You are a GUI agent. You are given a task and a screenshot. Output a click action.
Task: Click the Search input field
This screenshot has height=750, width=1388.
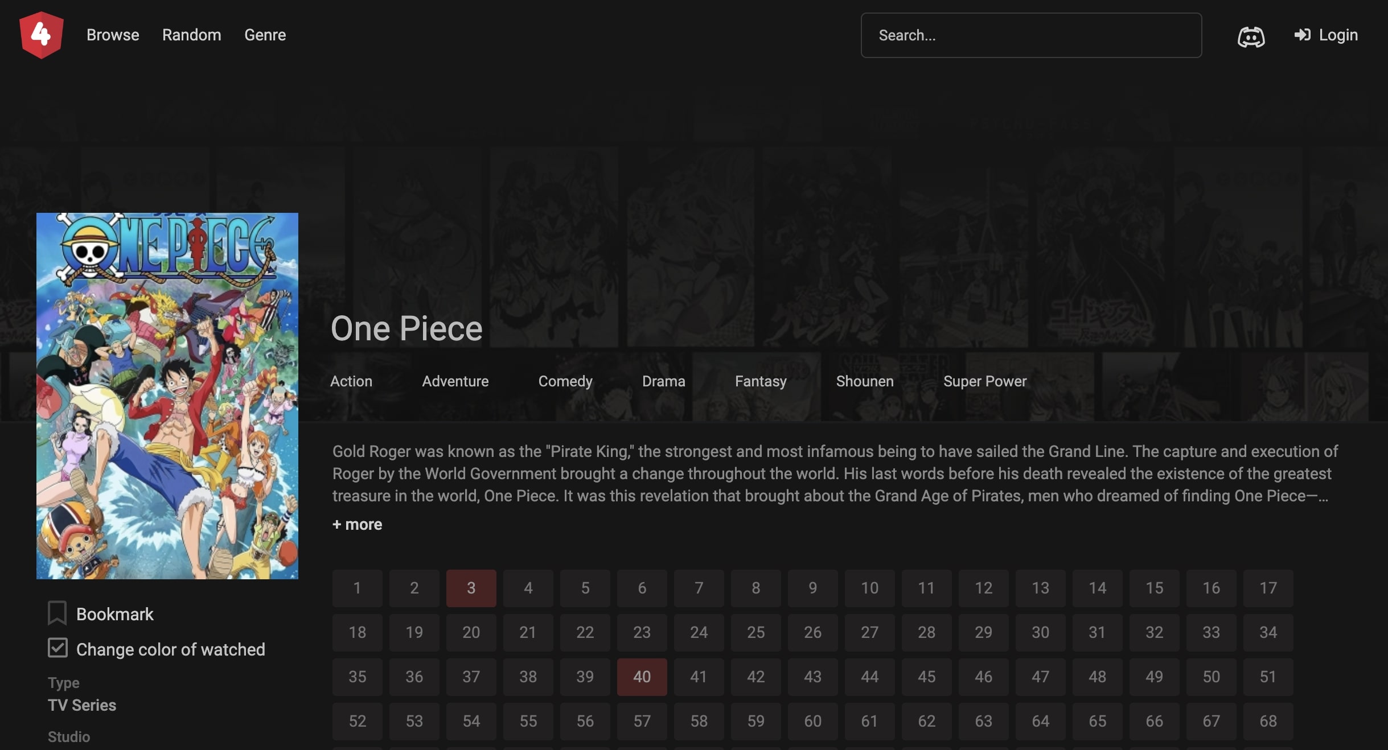[x=1030, y=35]
